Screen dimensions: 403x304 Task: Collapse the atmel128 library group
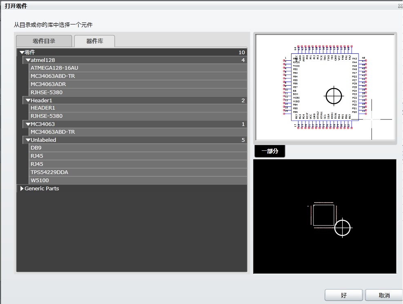28,60
